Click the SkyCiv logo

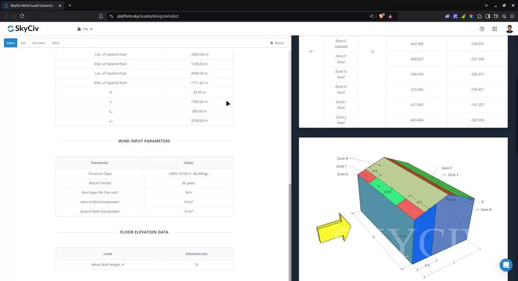click(23, 29)
